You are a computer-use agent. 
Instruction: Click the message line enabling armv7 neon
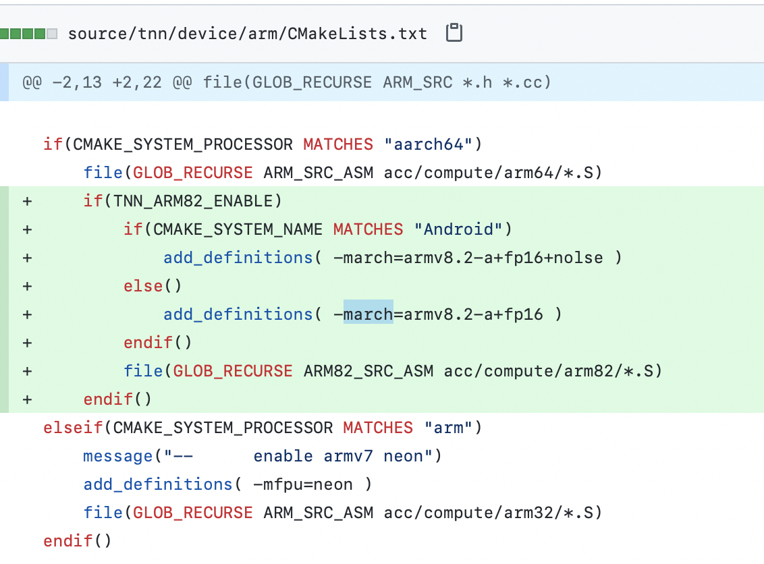click(x=262, y=455)
